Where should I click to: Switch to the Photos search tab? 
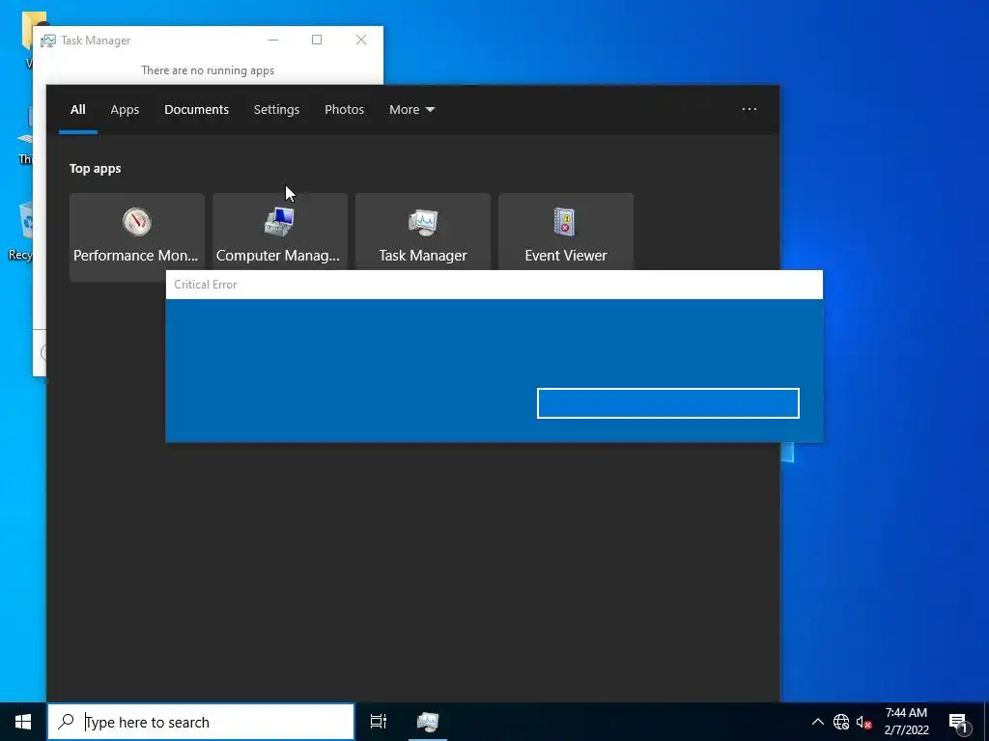click(345, 110)
